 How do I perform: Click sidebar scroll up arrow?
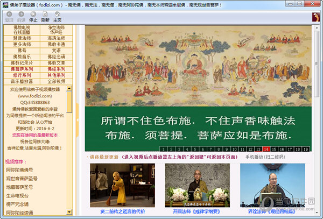point(69,88)
